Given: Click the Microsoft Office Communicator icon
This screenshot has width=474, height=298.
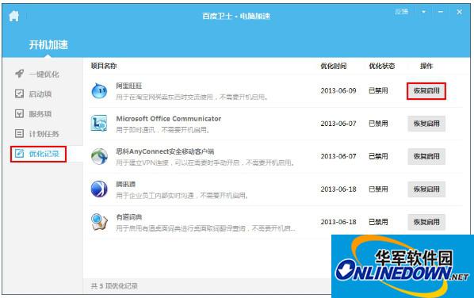Looking at the screenshot, I should tap(99, 124).
